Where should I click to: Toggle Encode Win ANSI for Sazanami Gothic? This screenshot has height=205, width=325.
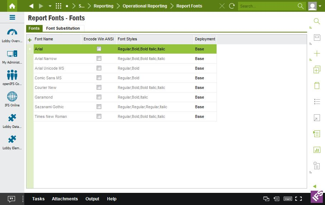tap(99, 107)
